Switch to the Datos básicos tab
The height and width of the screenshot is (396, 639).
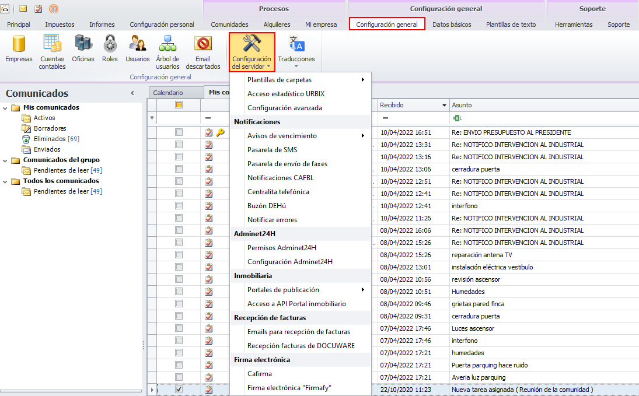(452, 24)
